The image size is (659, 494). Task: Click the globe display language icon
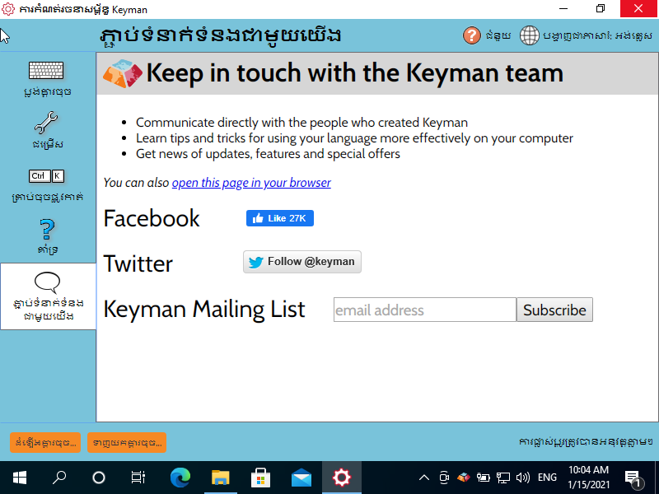[529, 35]
